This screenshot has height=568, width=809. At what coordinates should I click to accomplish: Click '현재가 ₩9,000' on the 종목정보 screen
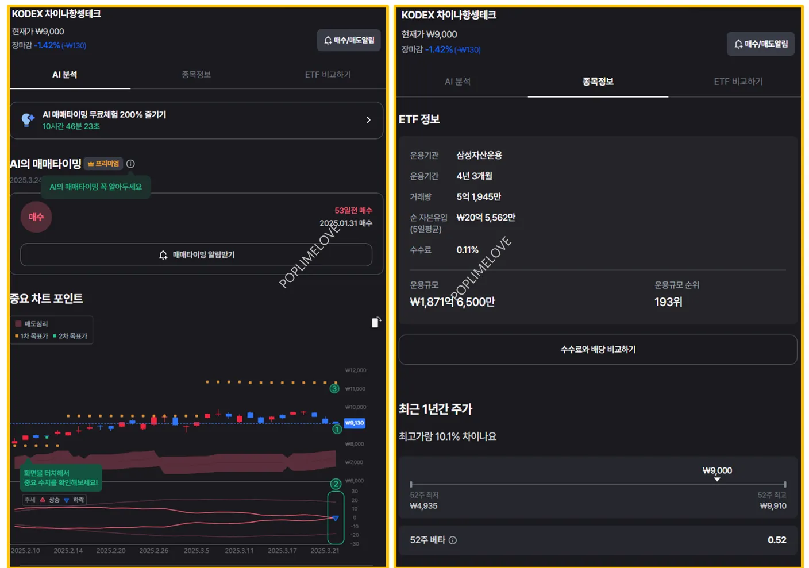tap(429, 34)
